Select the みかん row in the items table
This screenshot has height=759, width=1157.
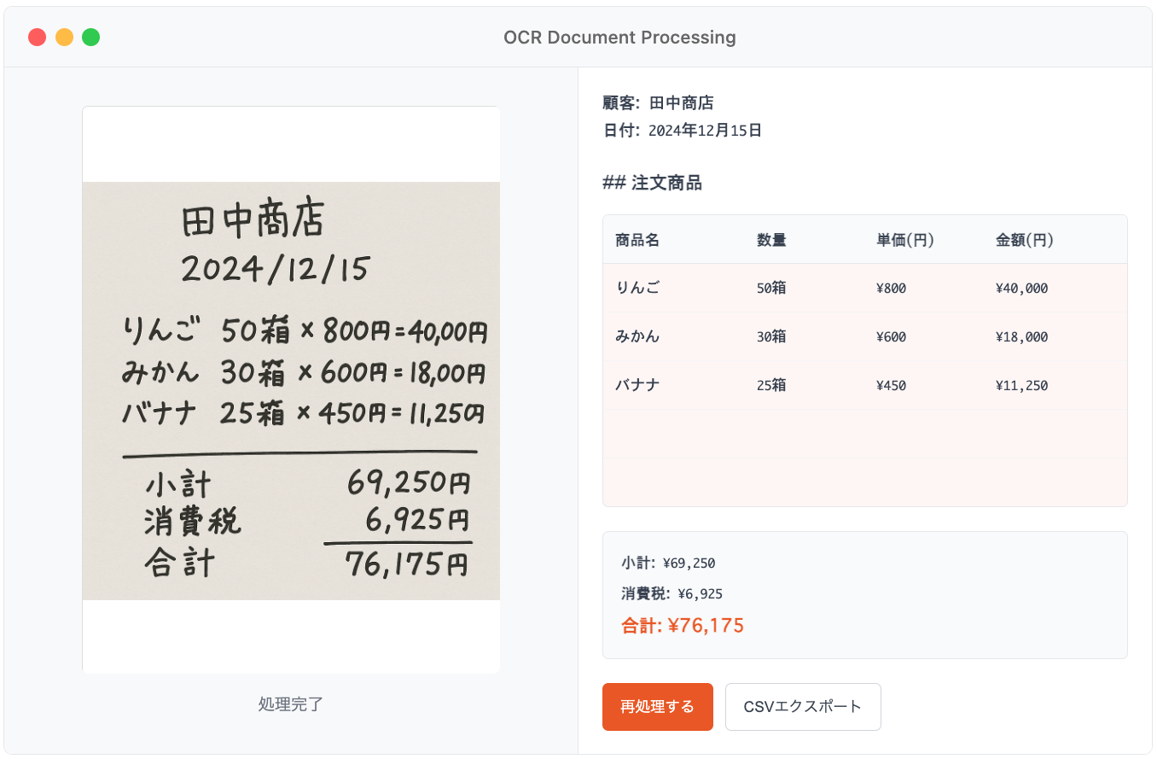864,336
